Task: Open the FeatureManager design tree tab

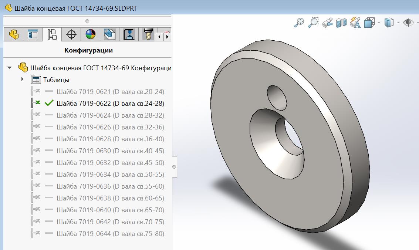Action: click(x=14, y=34)
